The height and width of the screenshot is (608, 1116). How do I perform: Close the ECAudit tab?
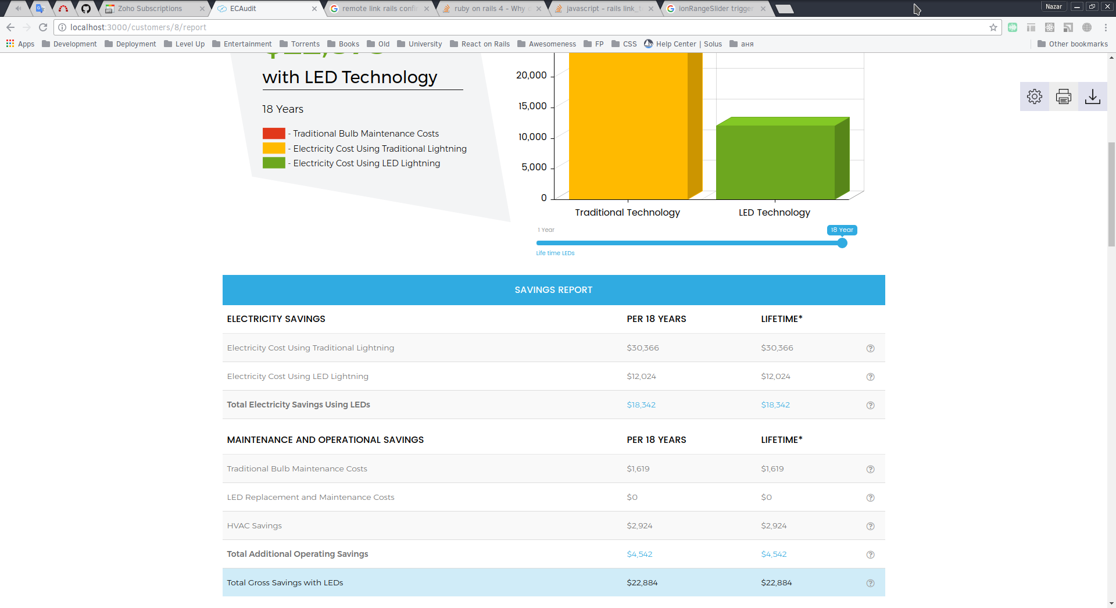point(314,9)
